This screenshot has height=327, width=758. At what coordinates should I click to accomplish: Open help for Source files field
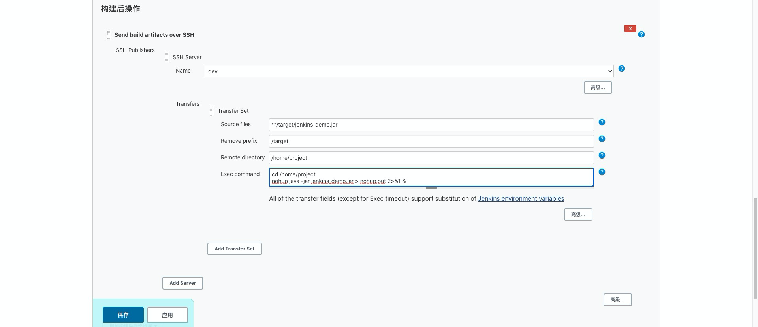[602, 122]
